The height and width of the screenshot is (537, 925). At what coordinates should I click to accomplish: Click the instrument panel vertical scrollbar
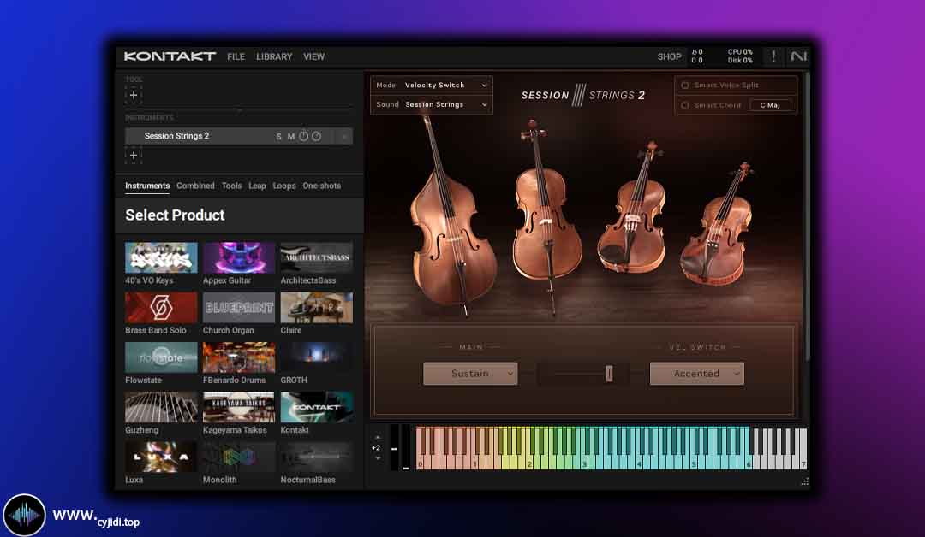coord(807,215)
